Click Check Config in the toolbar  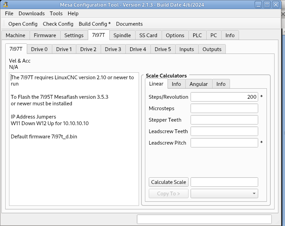click(x=58, y=24)
